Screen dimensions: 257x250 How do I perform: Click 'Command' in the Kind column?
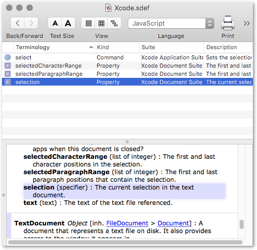click(110, 57)
